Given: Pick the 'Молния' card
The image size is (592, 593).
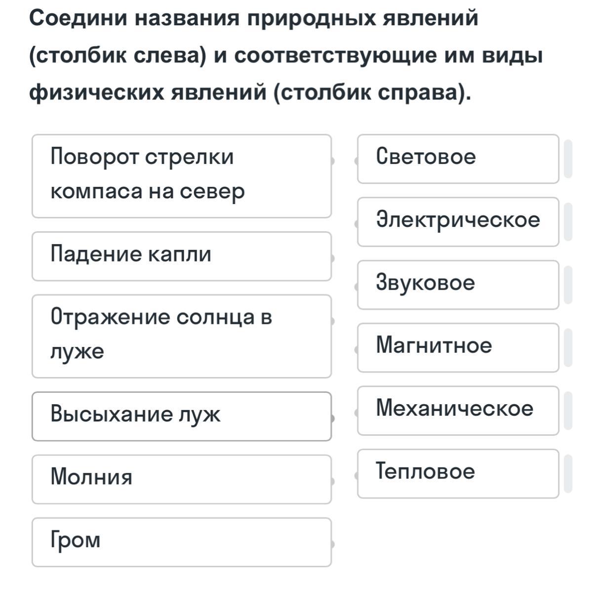Looking at the screenshot, I should coord(181,479).
